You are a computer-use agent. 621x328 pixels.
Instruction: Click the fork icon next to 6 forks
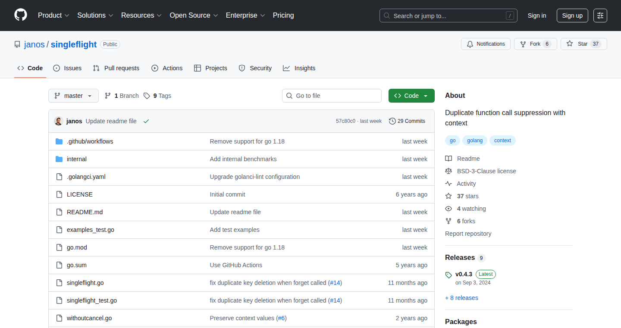coord(448,221)
